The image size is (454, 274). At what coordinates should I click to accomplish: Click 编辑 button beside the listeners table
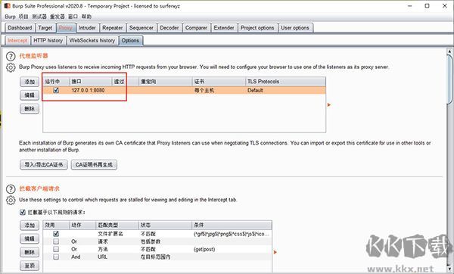[x=30, y=95]
